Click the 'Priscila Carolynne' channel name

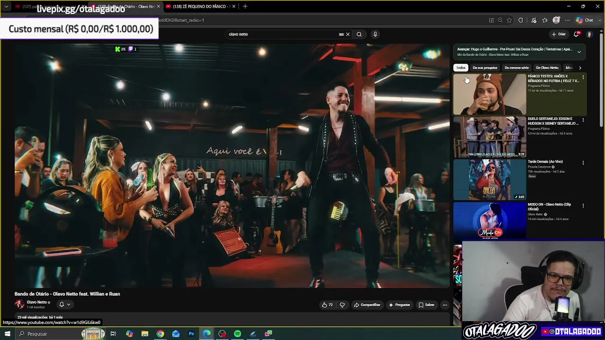click(539, 167)
